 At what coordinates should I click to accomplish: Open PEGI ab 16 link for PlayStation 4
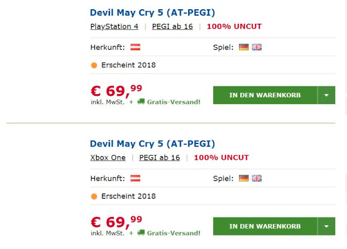tap(172, 27)
